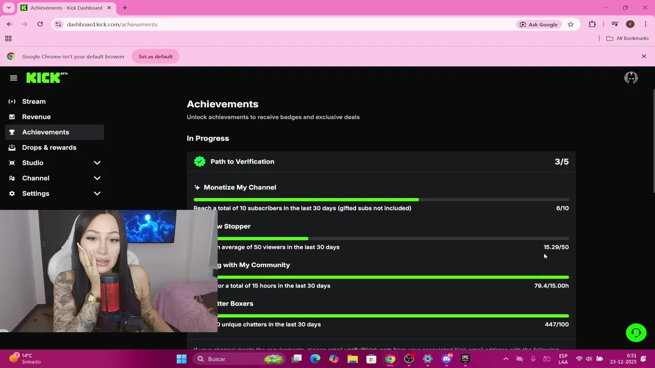Bookmark this page with star icon
This screenshot has width=655, height=368.
pyautogui.click(x=571, y=24)
